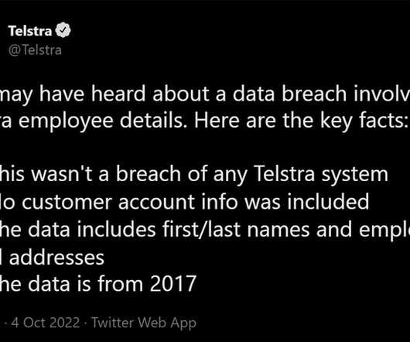Image resolution: width=410 pixels, height=342 pixels.
Task: Click the 'data is from 2017' line
Action: [98, 284]
